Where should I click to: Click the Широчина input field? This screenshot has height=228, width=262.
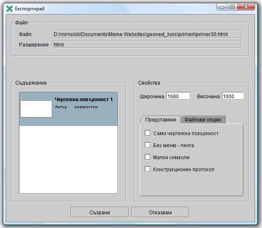tap(178, 96)
